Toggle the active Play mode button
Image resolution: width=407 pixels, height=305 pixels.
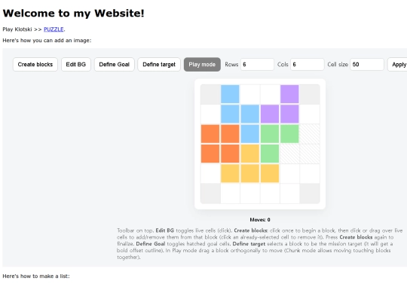point(202,64)
